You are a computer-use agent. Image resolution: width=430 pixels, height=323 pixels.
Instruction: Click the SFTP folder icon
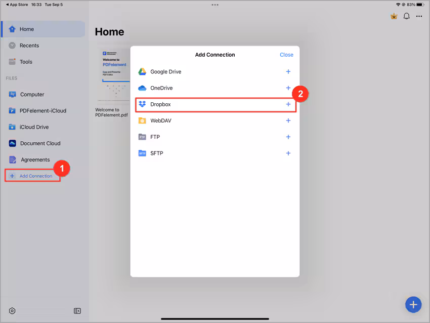coord(142,153)
